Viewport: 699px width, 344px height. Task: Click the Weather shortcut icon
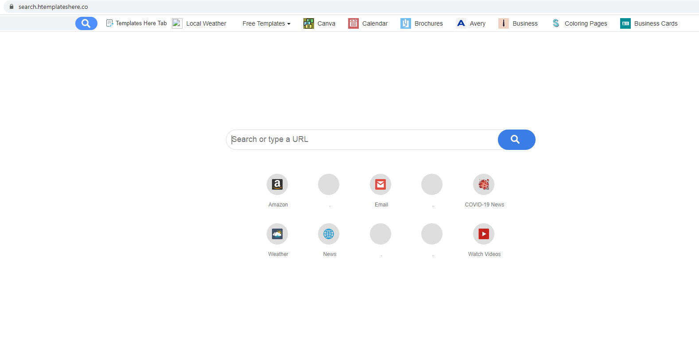[277, 234]
